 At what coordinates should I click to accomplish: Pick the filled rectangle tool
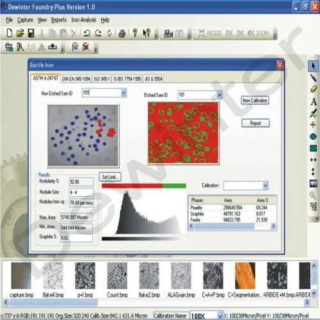[313, 148]
